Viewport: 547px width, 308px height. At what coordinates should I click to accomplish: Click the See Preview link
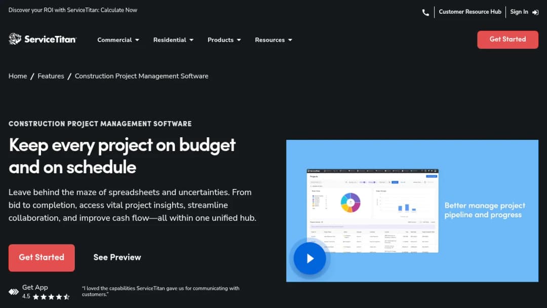pos(117,257)
